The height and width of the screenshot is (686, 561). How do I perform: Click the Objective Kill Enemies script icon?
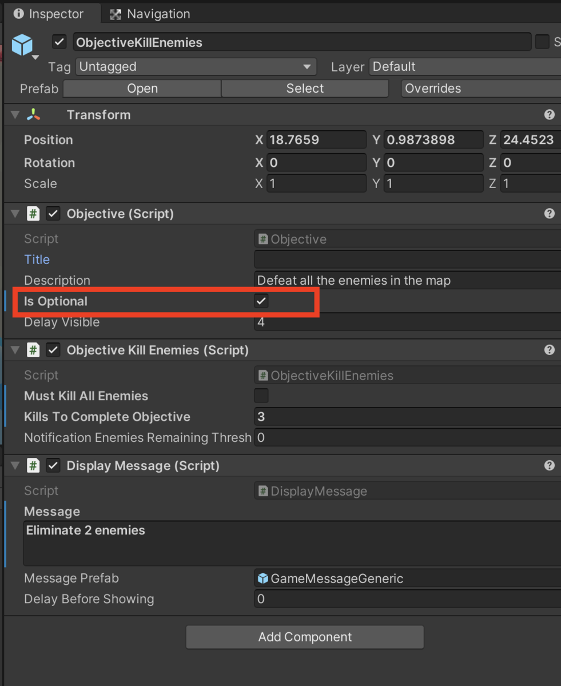(x=33, y=350)
